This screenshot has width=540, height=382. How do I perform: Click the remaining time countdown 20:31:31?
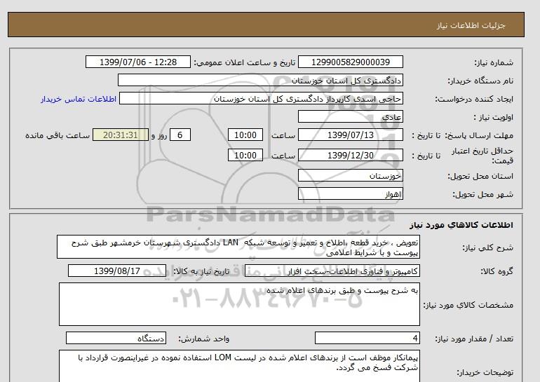[121, 135]
